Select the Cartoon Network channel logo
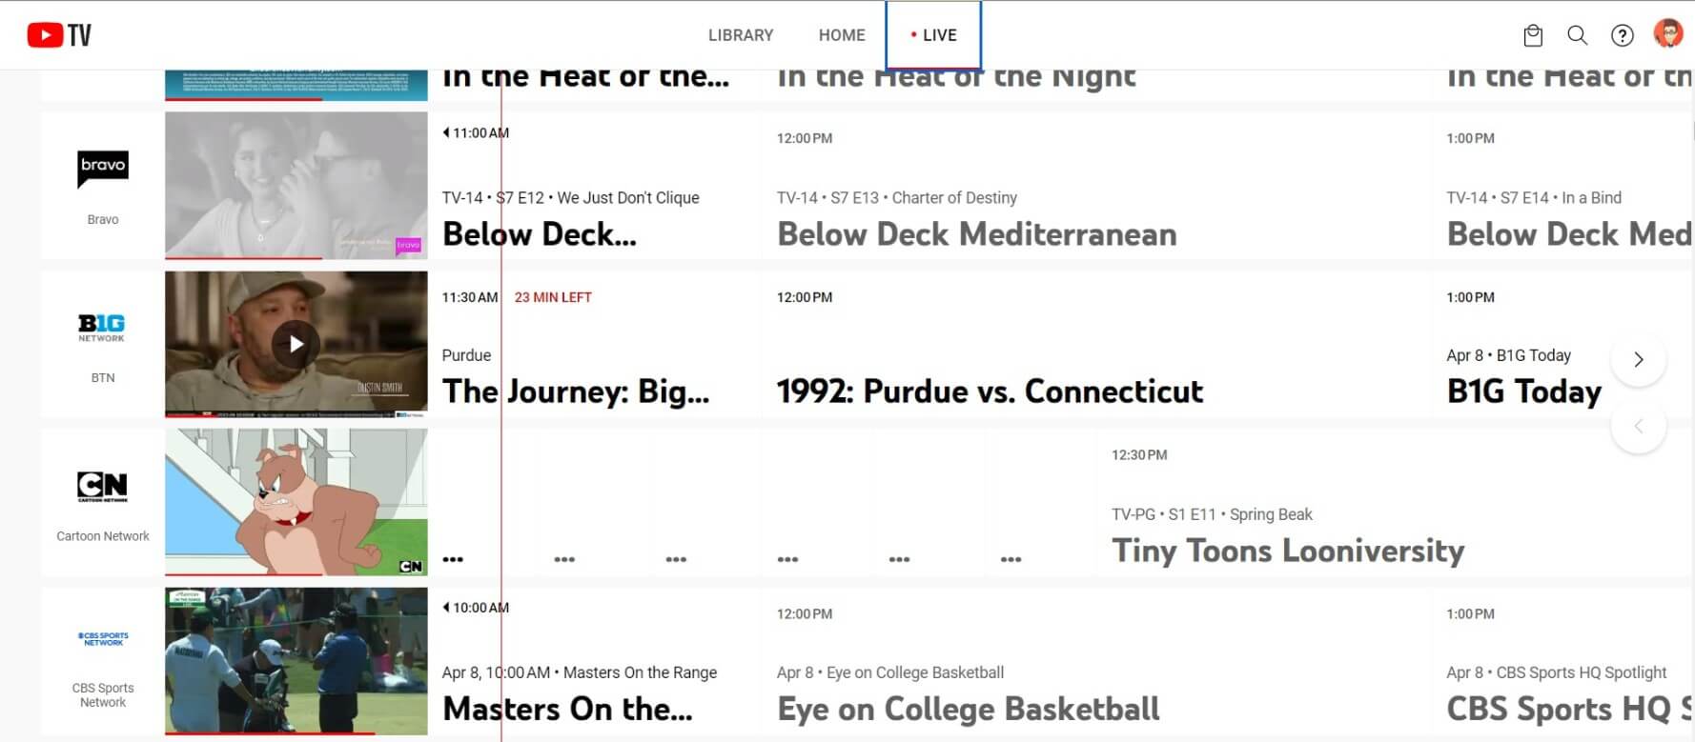The width and height of the screenshot is (1695, 742). pos(103,486)
